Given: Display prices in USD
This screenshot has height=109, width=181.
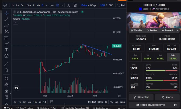Looking at the screenshot, I should pos(103,5).
